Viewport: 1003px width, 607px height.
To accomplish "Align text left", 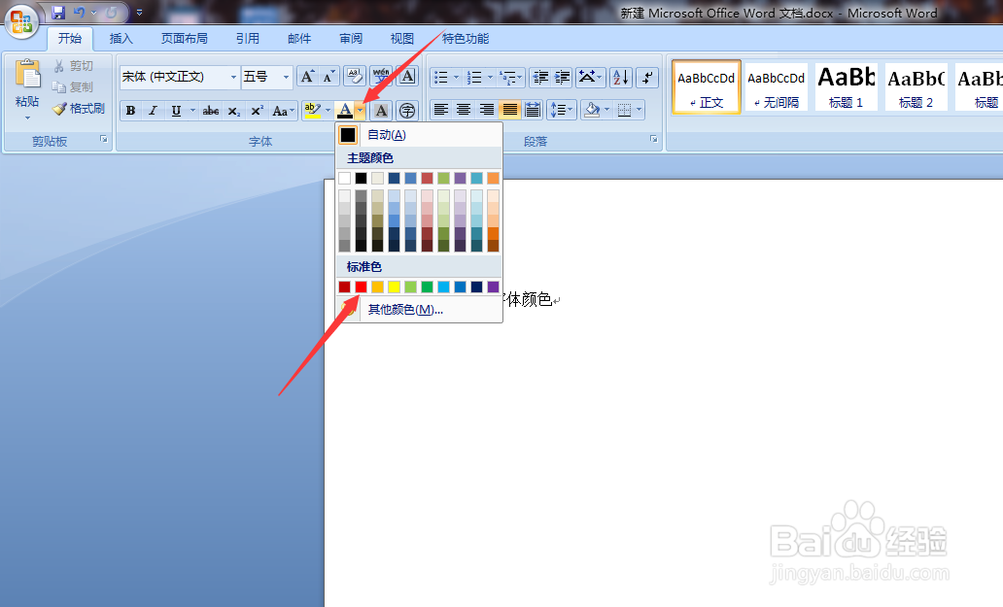I will (x=440, y=110).
